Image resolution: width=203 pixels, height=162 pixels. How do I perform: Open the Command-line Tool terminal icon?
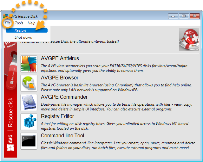[x=29, y=141]
